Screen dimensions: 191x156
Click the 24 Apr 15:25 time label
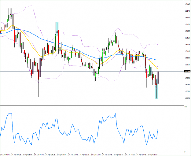[152, 155]
